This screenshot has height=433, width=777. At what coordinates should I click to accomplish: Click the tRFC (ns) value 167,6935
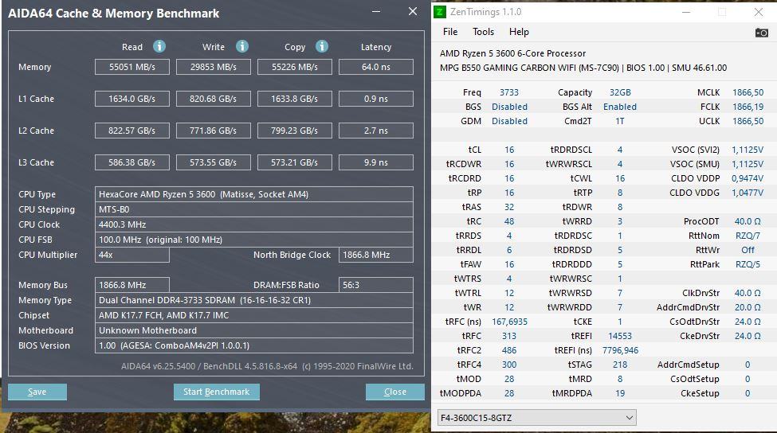pos(509,322)
